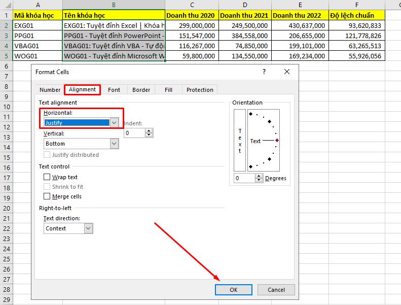Decrease Indent with the down spinner arrow

coord(149,135)
